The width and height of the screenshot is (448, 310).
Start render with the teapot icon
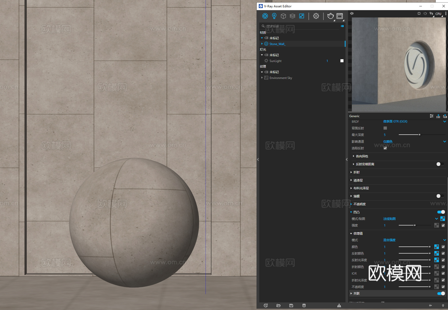[x=330, y=16]
